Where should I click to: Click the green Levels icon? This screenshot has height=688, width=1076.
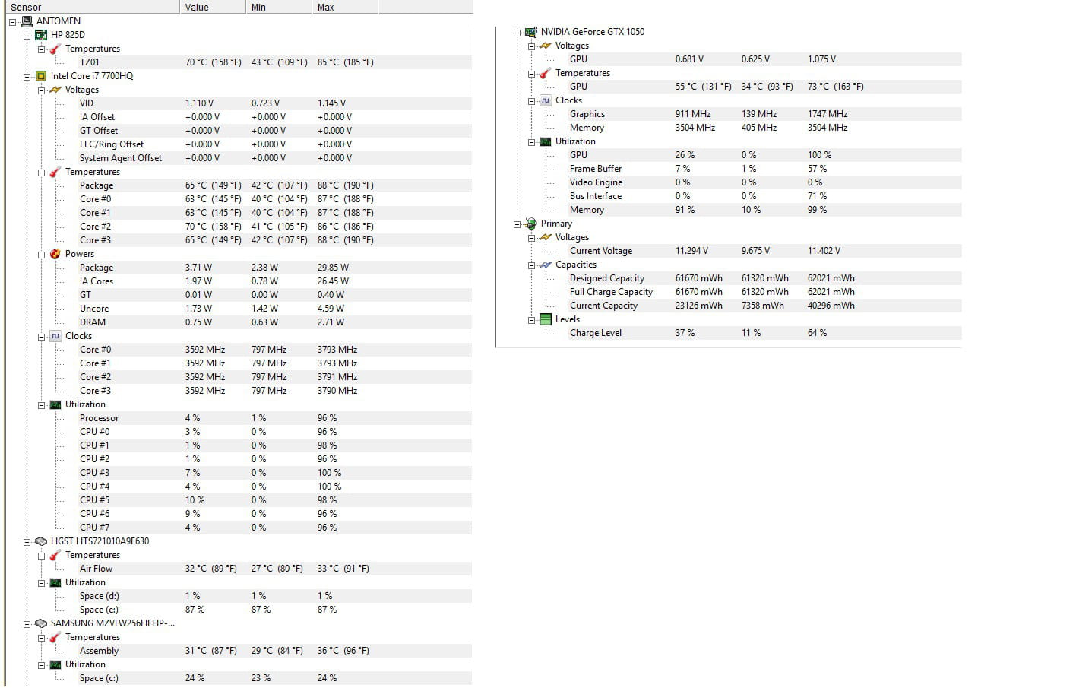coord(546,319)
